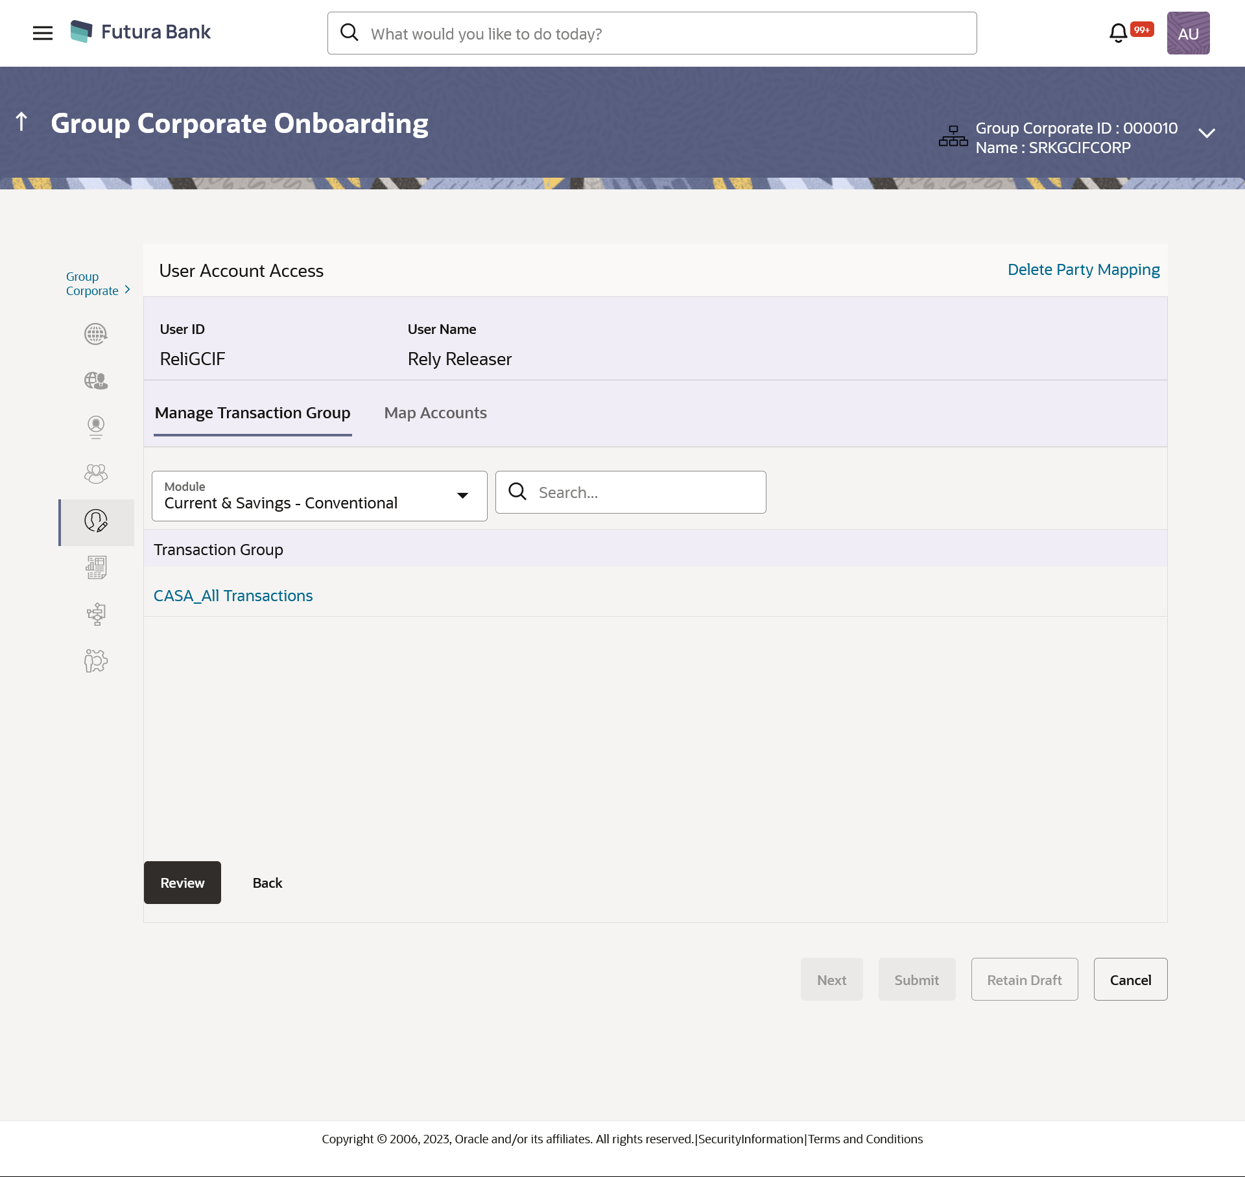Click the Delete Party Mapping link
Image resolution: width=1245 pixels, height=1177 pixels.
1083,270
